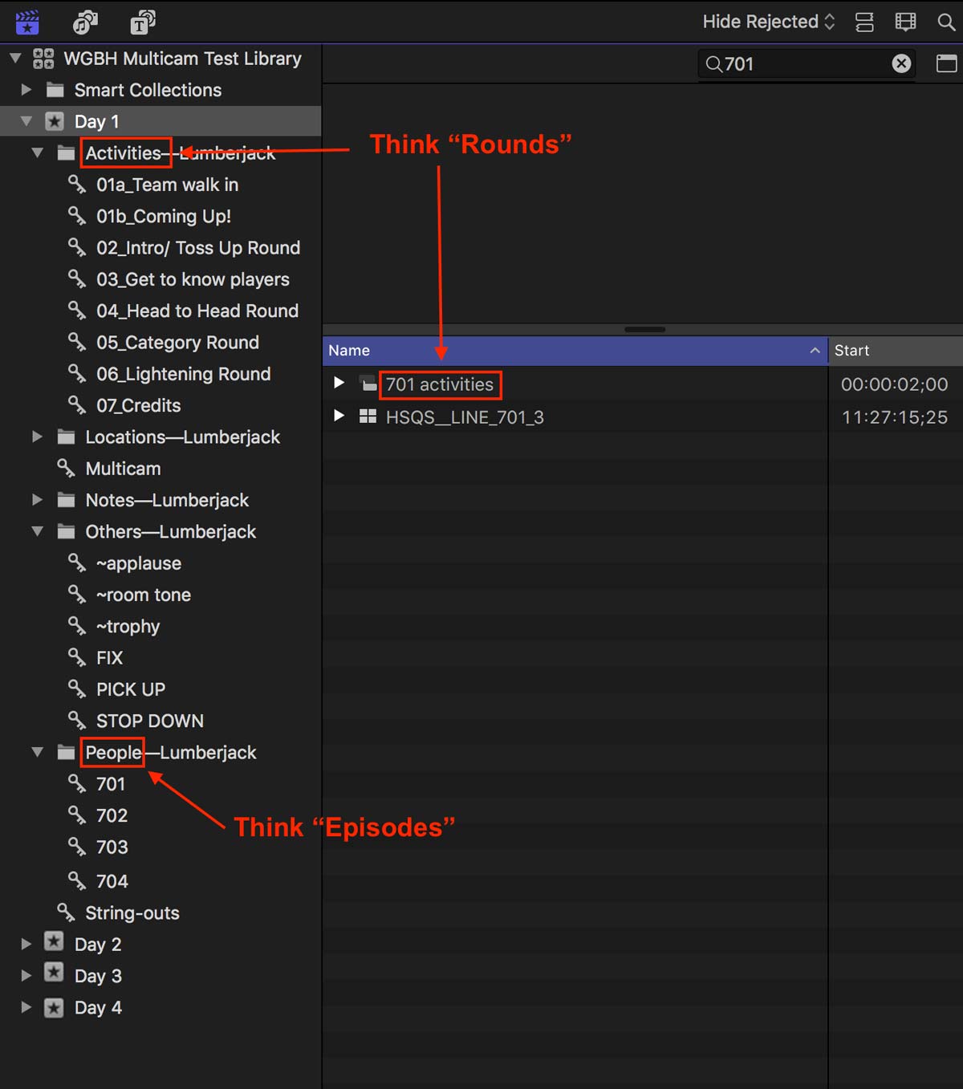Sort the list by the Start column
Image resolution: width=963 pixels, height=1089 pixels.
(x=896, y=350)
